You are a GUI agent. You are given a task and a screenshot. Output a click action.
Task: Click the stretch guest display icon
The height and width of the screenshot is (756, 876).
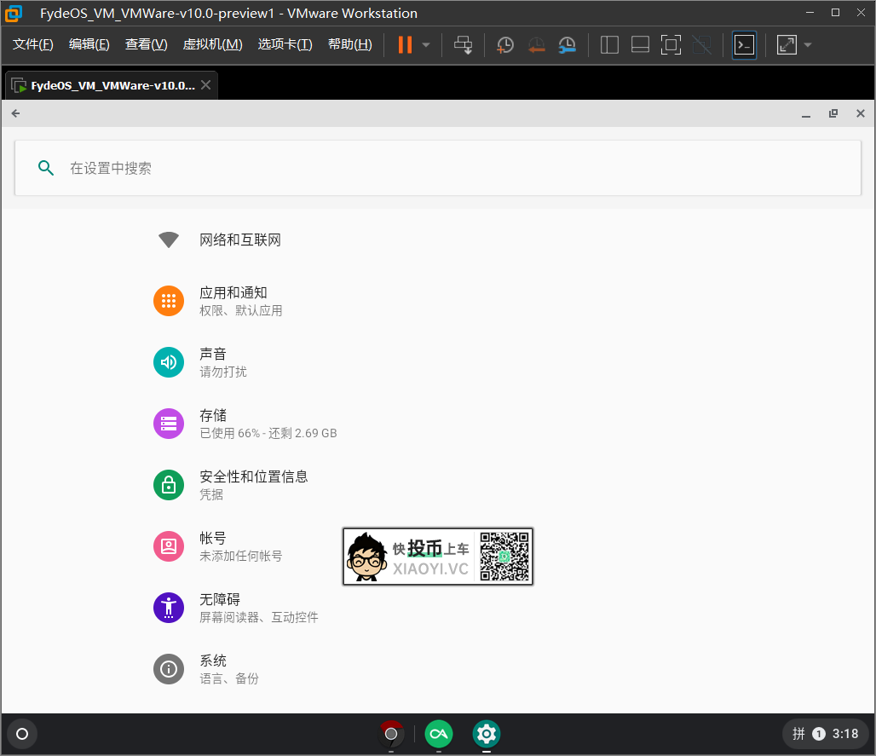tap(787, 44)
